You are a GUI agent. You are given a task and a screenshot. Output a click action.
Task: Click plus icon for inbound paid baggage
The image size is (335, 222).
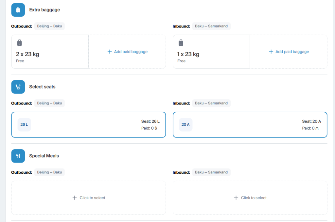pyautogui.click(x=271, y=52)
